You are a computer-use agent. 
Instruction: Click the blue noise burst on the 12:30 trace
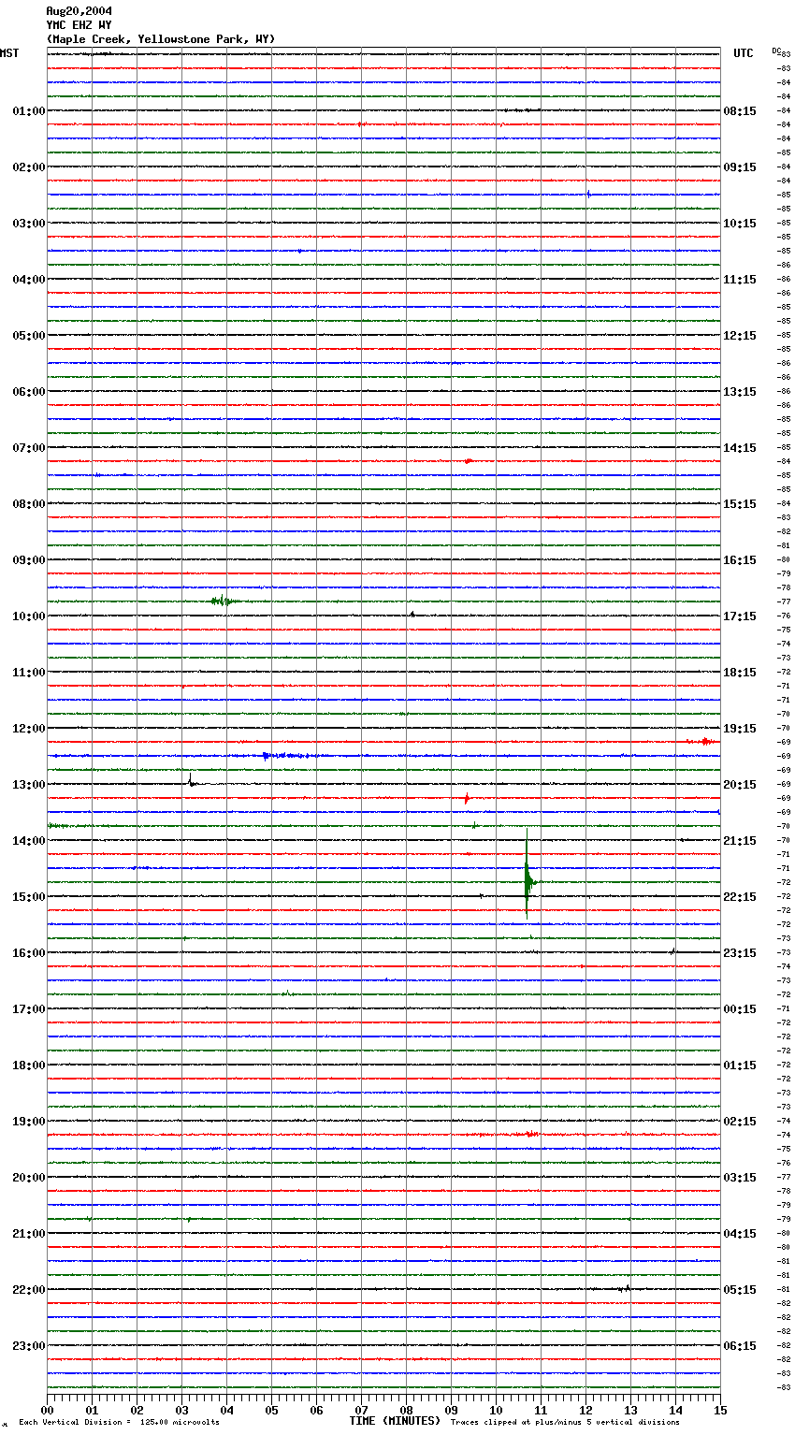click(285, 755)
